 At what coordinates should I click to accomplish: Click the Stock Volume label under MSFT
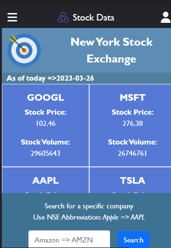coord(132,142)
